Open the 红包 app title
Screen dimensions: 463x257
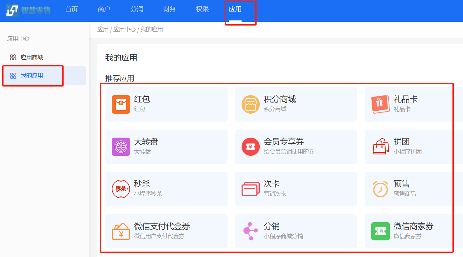point(142,99)
